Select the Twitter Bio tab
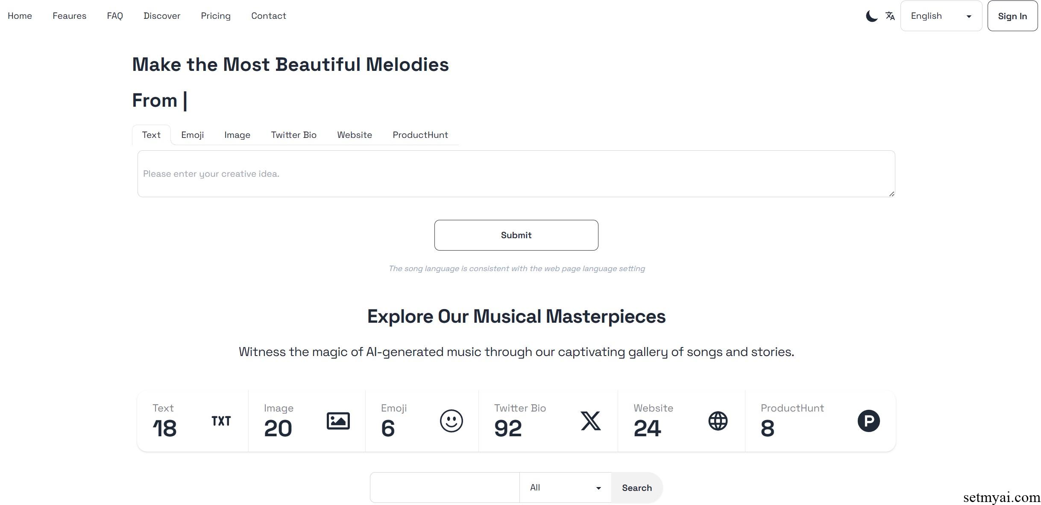 293,135
